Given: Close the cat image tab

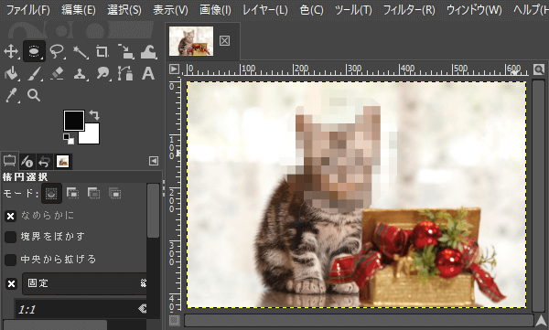Looking at the screenshot, I should pyautogui.click(x=224, y=41).
